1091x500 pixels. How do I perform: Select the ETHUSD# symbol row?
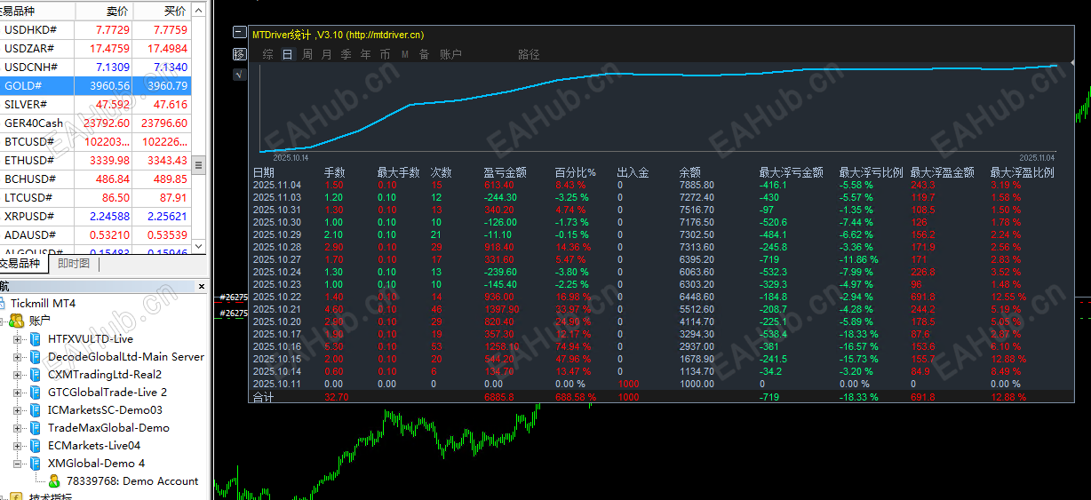click(x=96, y=160)
